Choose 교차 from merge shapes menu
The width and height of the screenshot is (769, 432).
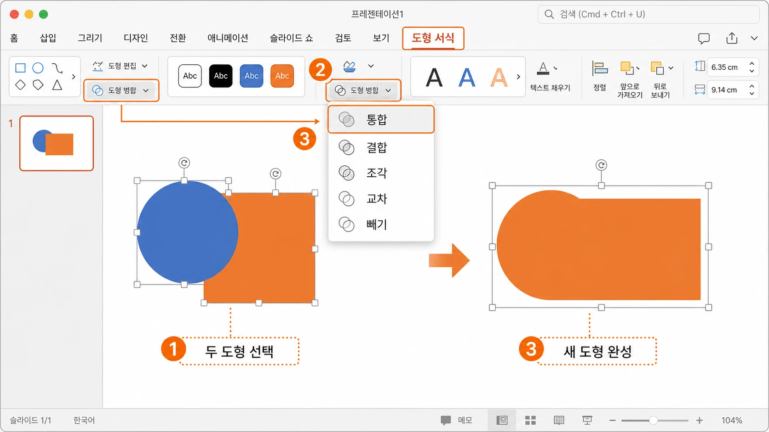(x=381, y=199)
